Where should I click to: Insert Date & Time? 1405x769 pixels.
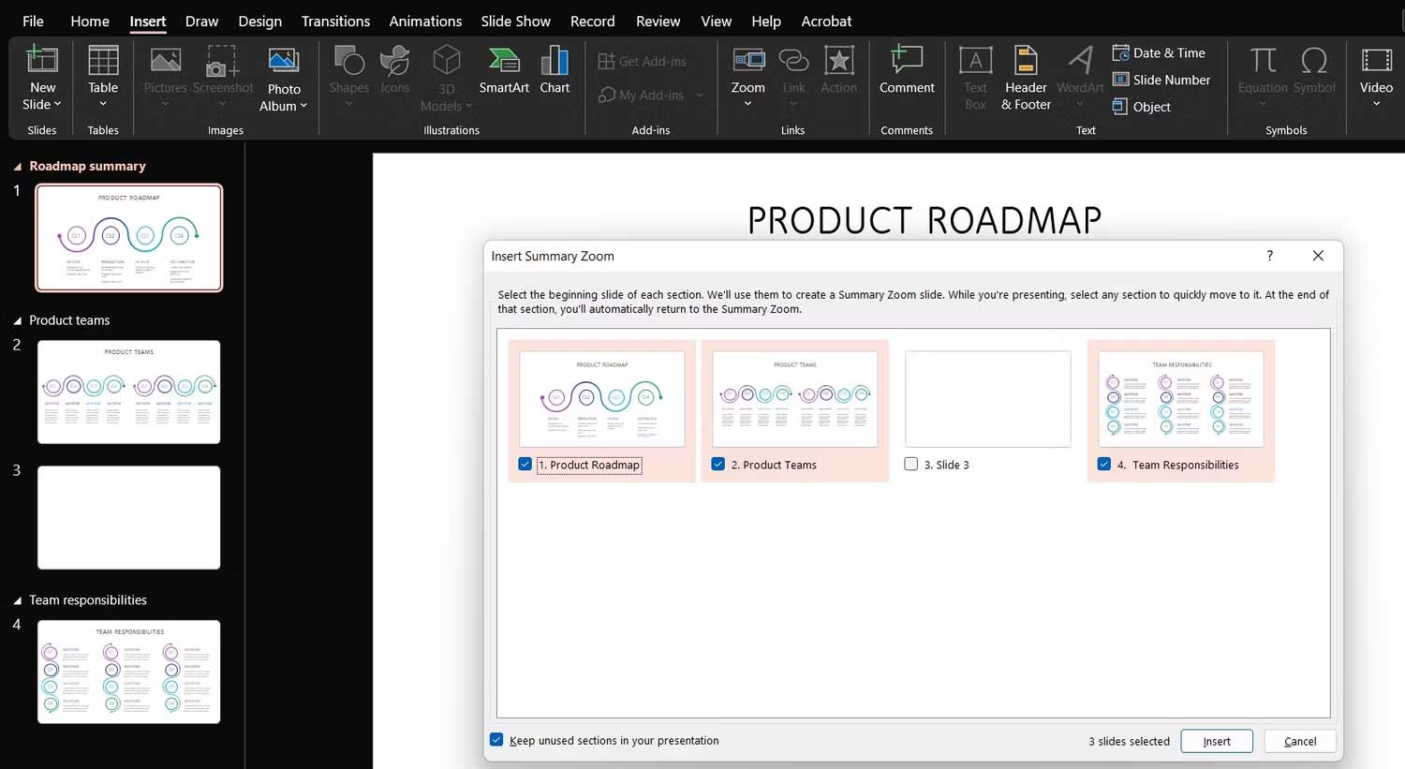pos(1161,52)
